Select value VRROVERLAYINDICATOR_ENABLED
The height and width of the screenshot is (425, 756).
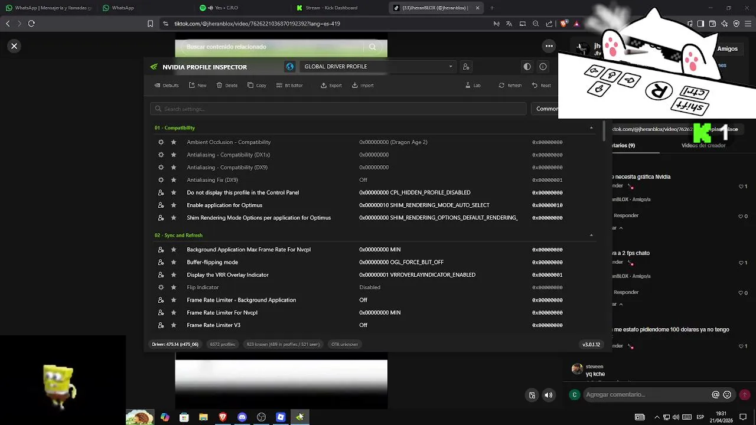coord(417,275)
